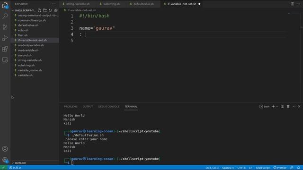Click New Folder icon in explorer header
The image size is (303, 170).
[x=45, y=10]
